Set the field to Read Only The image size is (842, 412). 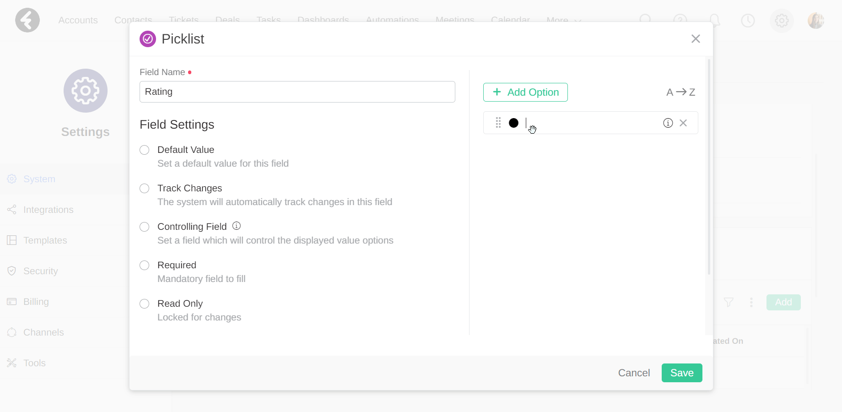click(145, 304)
